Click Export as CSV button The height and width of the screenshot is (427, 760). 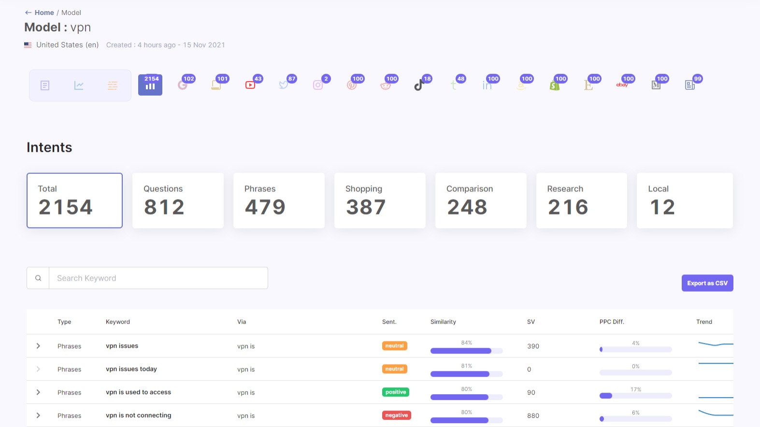point(707,283)
